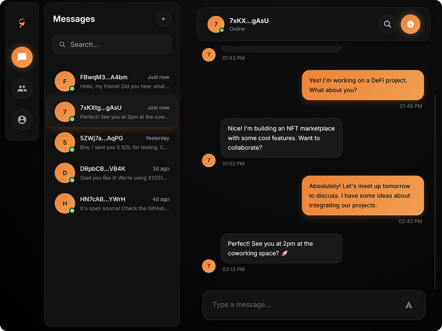Open the conversation with 5ZWj7a...AqPG
The width and height of the screenshot is (442, 331).
112,142
